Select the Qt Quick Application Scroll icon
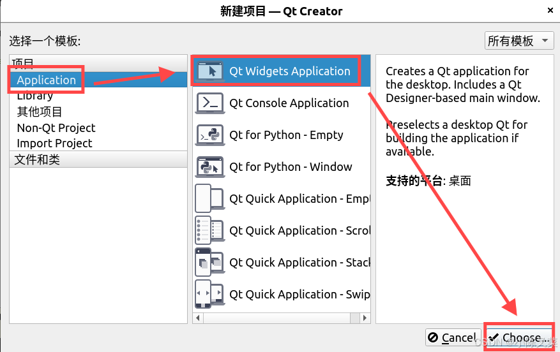This screenshot has height=352, width=560. click(210, 230)
